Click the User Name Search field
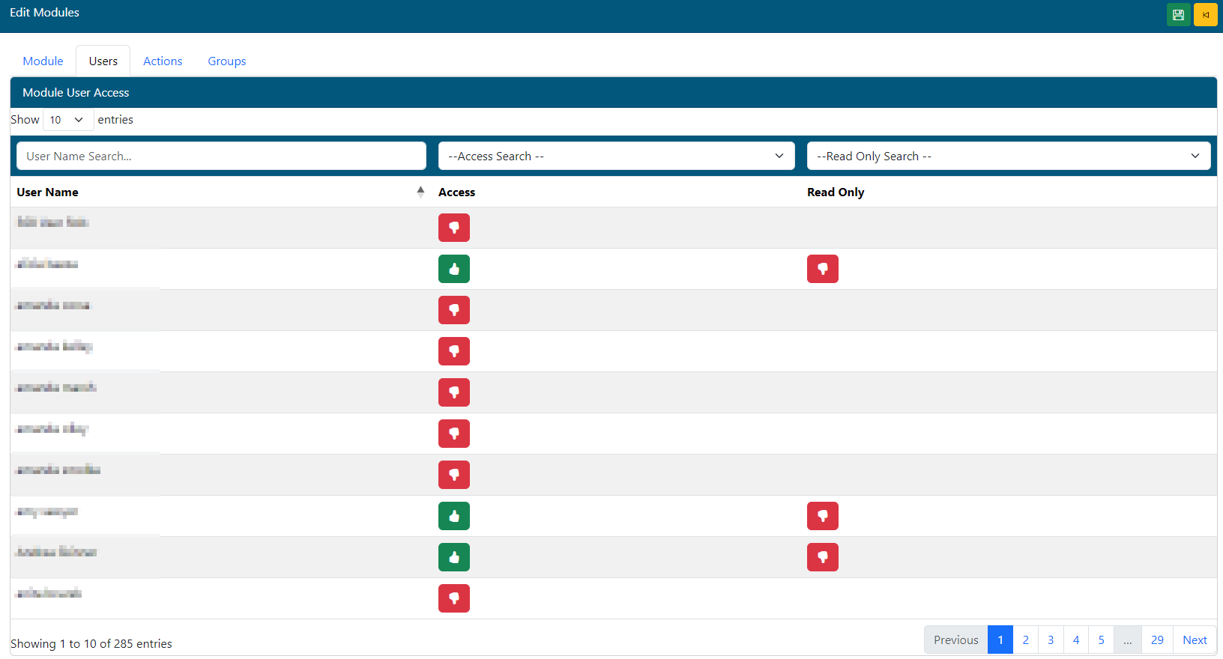Viewport: 1223px width, 659px height. point(221,156)
